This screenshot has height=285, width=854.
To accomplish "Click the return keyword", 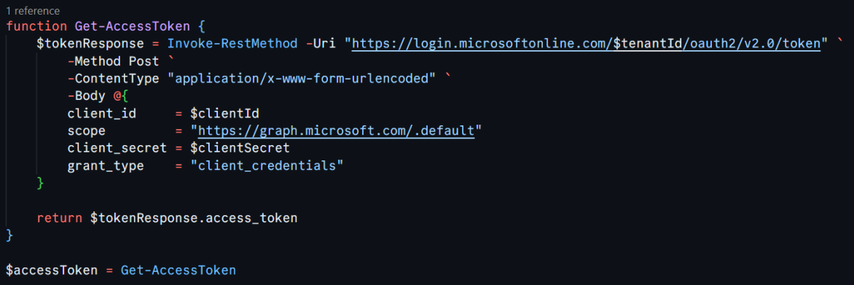I will coord(59,219).
